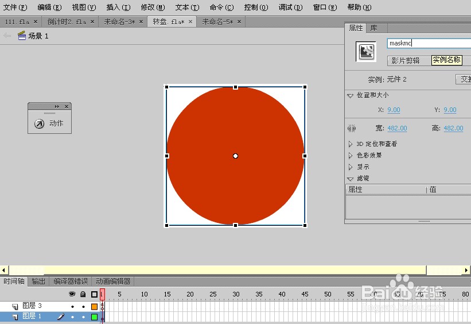Click the instance name field containing maskmc
471x324 pixels.
point(429,43)
